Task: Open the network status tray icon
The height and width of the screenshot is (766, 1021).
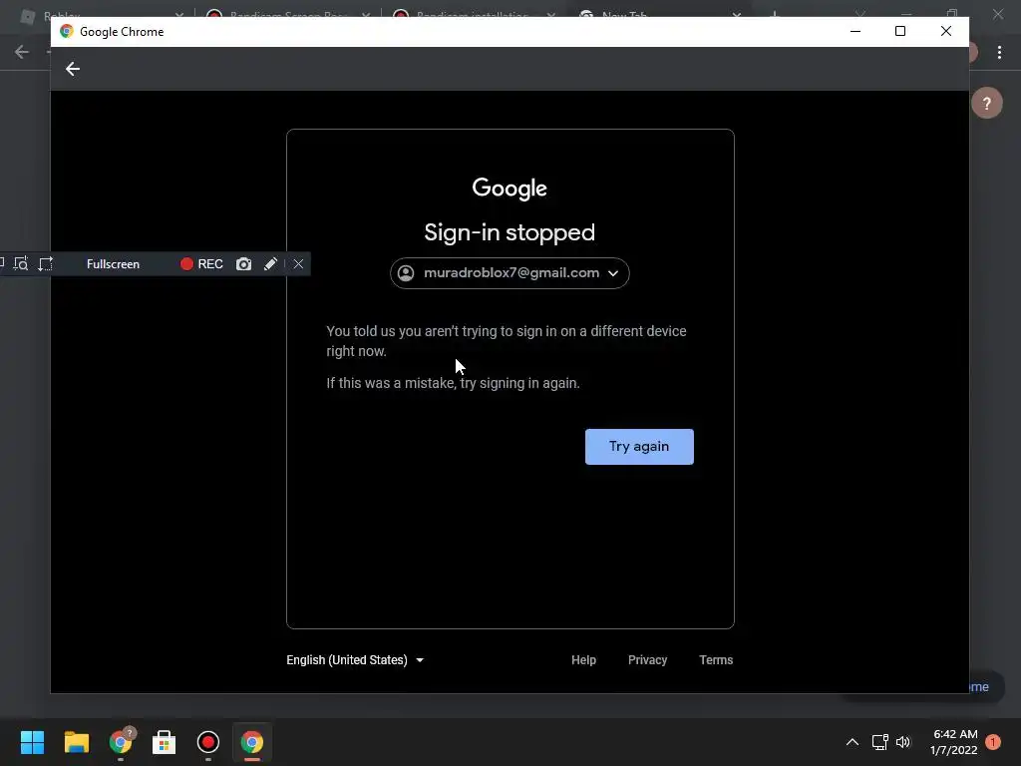Action: coord(879,742)
